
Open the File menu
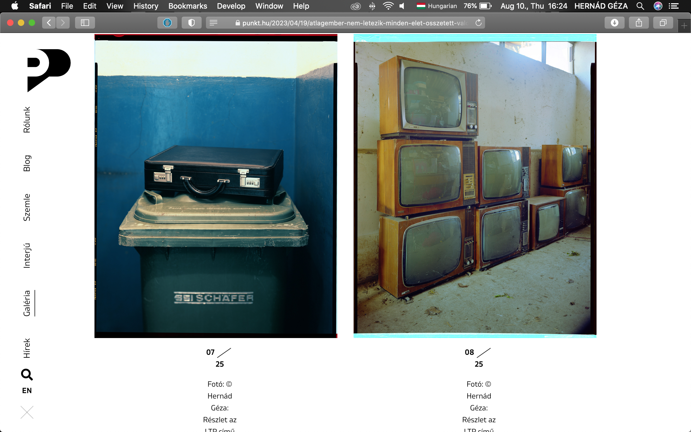pos(67,6)
